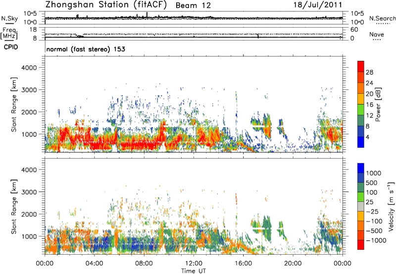Click the 24 dB tick on power colorbar
Viewport: 396px width, 274px height.
pyautogui.click(x=369, y=83)
